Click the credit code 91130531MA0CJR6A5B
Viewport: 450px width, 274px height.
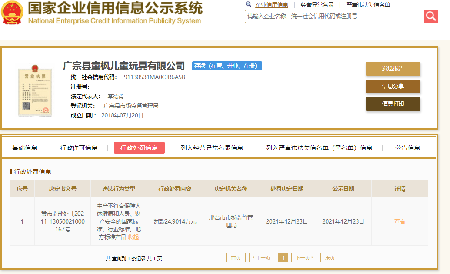[154, 77]
